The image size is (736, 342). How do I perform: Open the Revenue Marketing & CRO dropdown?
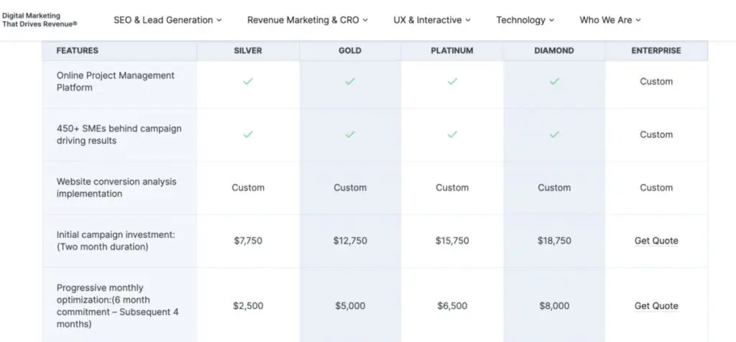[x=308, y=20]
